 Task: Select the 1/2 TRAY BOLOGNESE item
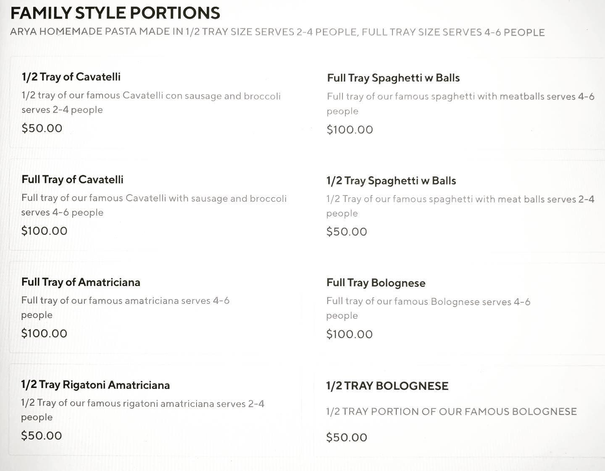pos(387,386)
